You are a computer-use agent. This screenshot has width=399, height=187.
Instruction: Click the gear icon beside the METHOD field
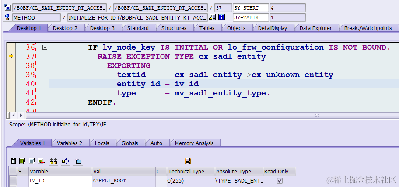click(7, 17)
